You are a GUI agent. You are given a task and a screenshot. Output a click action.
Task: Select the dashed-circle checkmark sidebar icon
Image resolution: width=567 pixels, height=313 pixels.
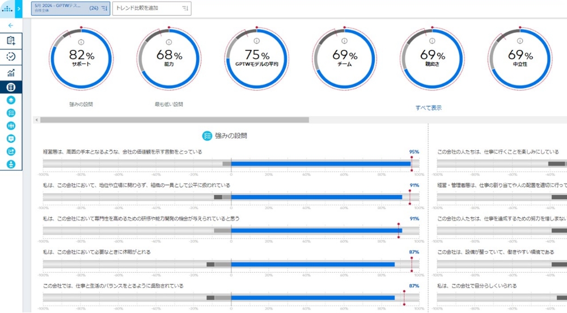point(11,56)
